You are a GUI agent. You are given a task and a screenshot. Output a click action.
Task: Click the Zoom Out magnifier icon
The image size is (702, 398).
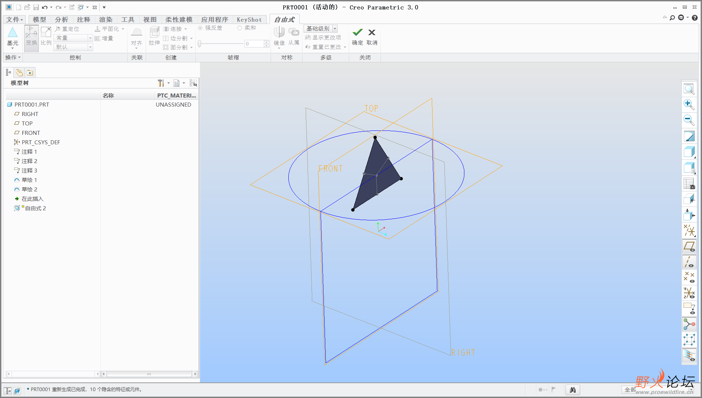click(x=689, y=120)
